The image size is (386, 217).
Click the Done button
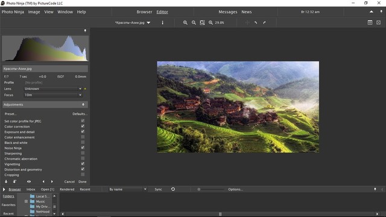(x=83, y=181)
